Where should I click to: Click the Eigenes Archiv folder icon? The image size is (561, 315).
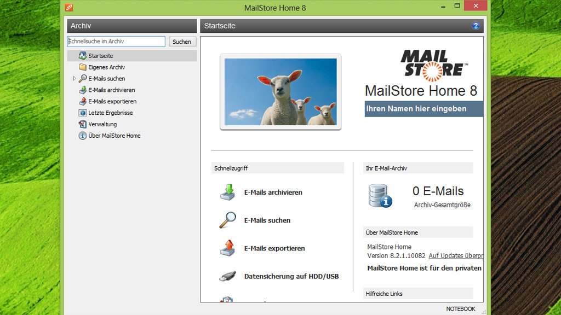click(83, 67)
